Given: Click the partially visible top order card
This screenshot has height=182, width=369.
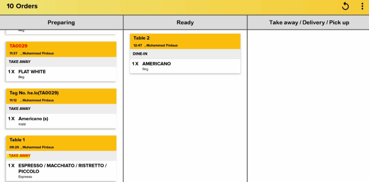Looking at the screenshot, I should [x=61, y=31].
